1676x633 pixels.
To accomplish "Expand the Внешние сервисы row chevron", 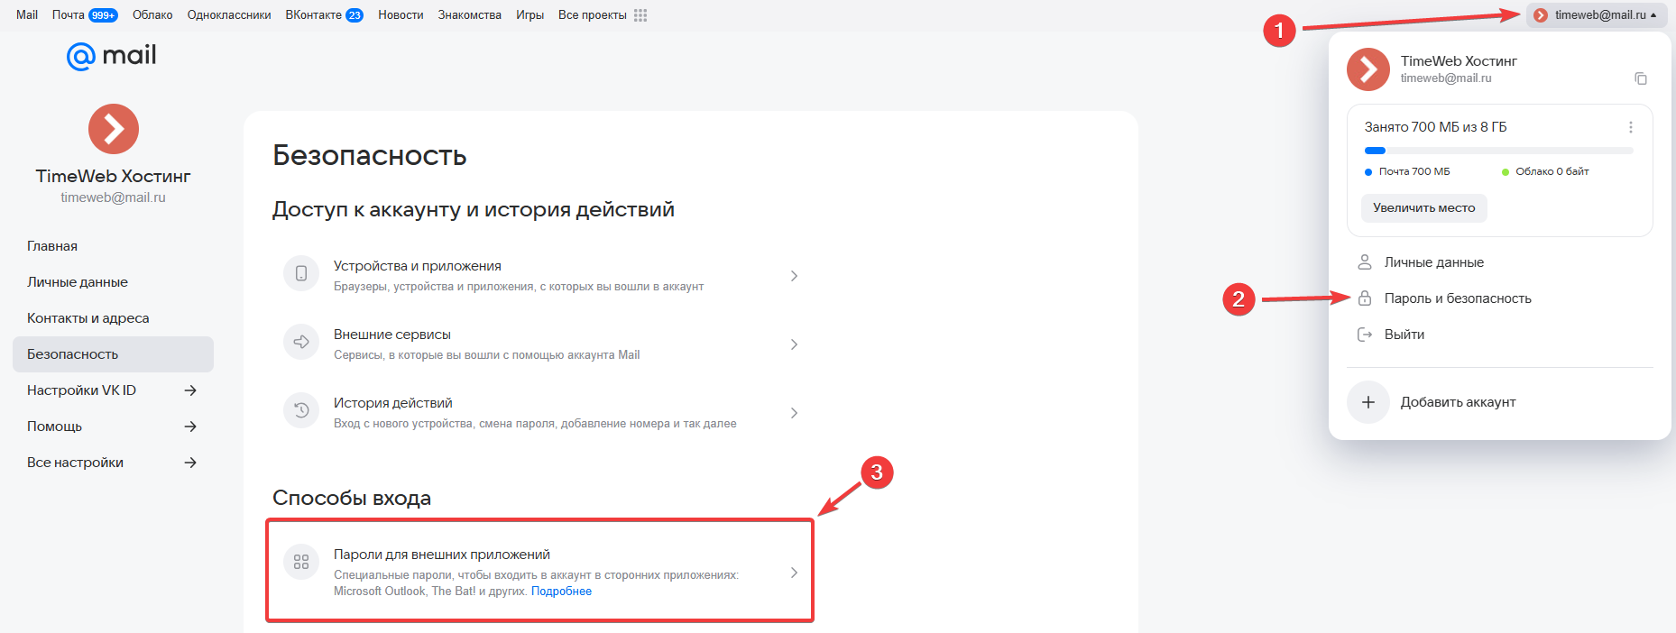I will click(x=794, y=344).
